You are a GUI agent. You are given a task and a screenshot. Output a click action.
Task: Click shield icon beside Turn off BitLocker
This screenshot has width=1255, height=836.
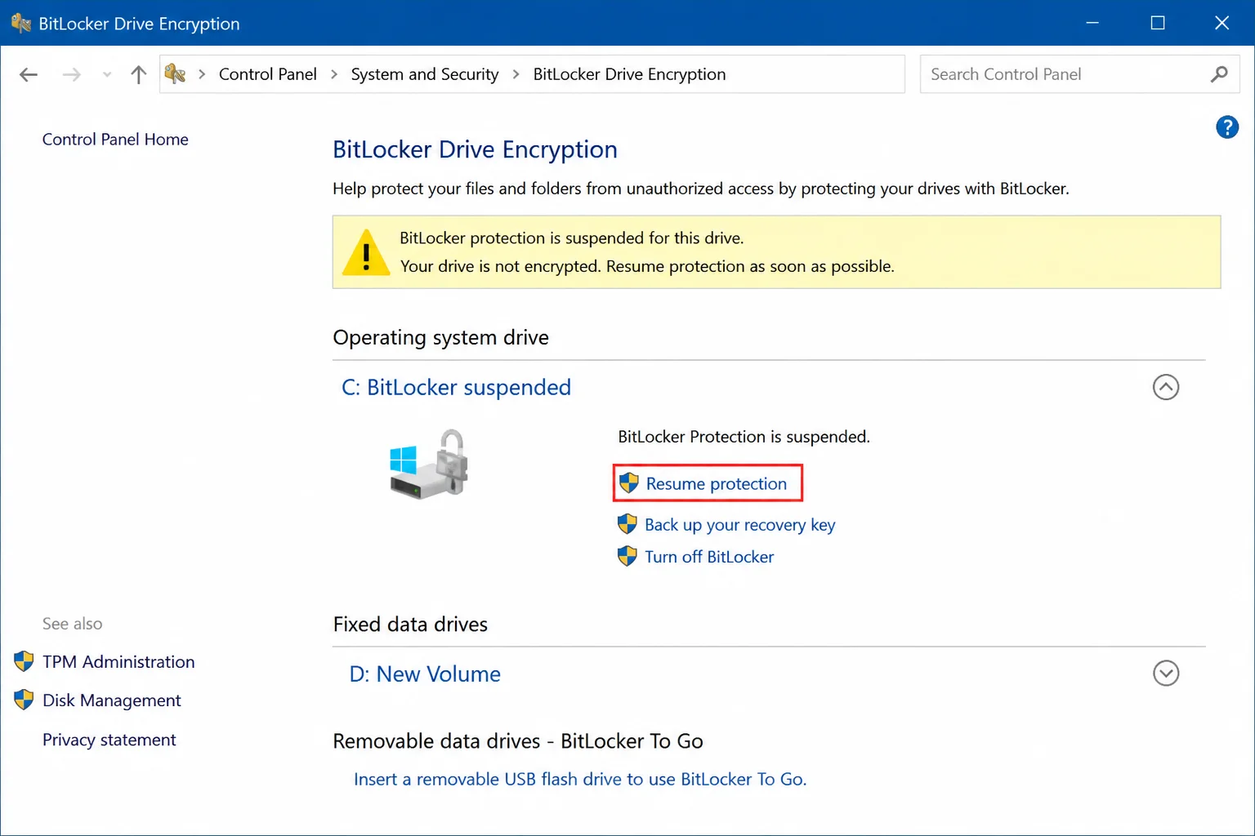(627, 556)
